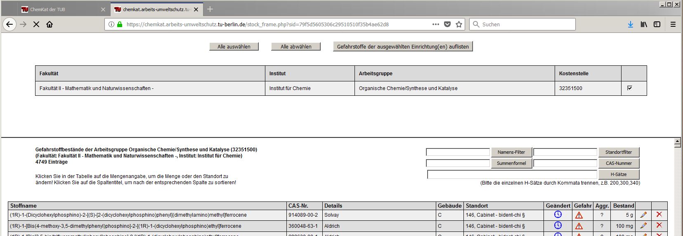Click the scrollbar up arrow in lower frame
Screen dimensions: 683x236
tap(677, 142)
